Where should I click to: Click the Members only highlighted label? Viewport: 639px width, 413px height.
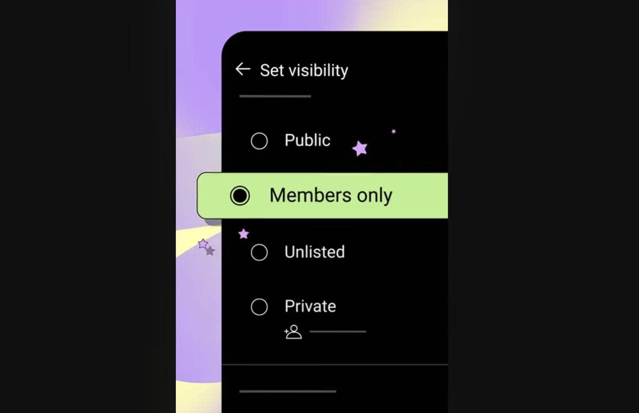[x=331, y=195]
